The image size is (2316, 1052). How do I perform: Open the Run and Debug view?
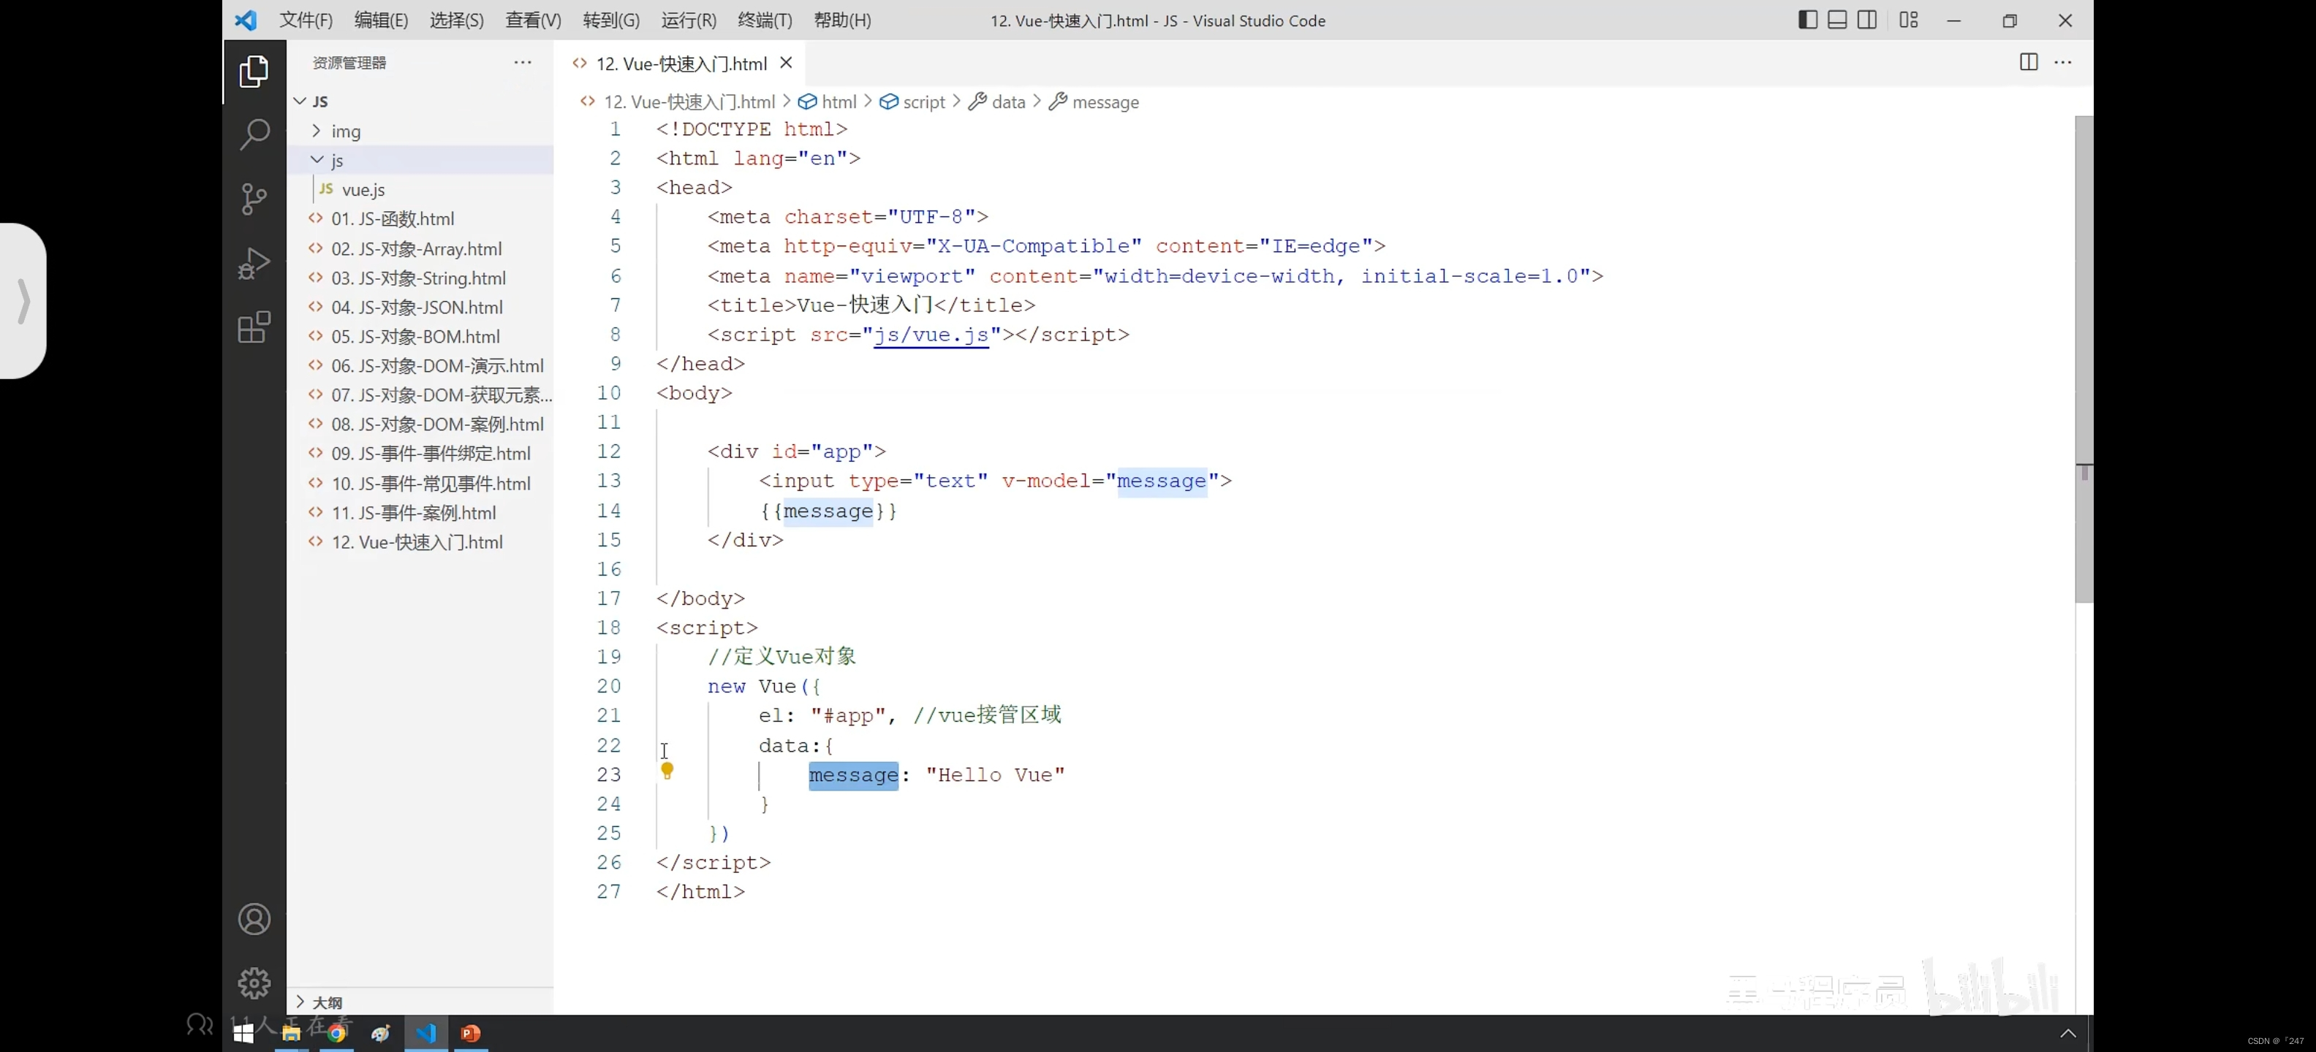point(254,263)
